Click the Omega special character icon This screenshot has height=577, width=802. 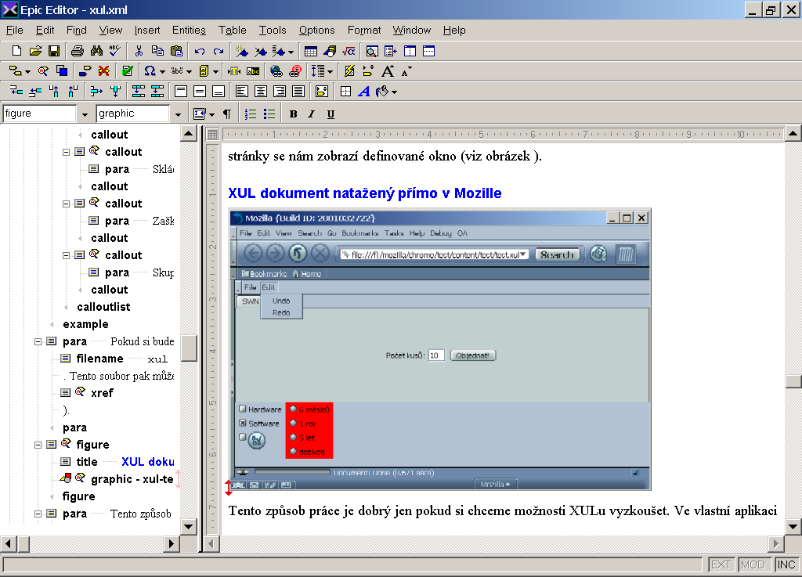pos(150,71)
